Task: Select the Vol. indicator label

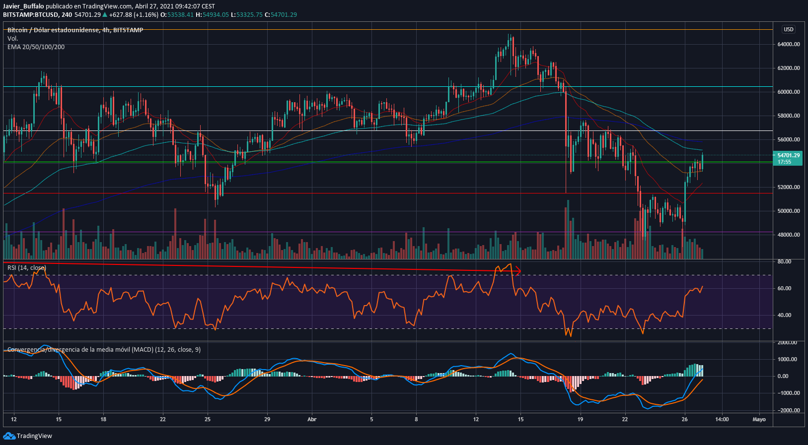Action: point(12,39)
